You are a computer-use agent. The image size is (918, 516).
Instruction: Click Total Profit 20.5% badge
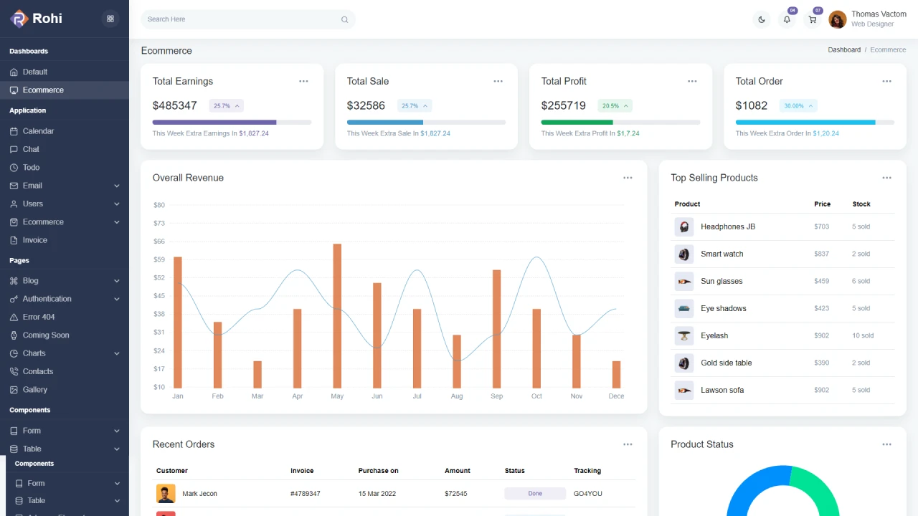coord(615,106)
